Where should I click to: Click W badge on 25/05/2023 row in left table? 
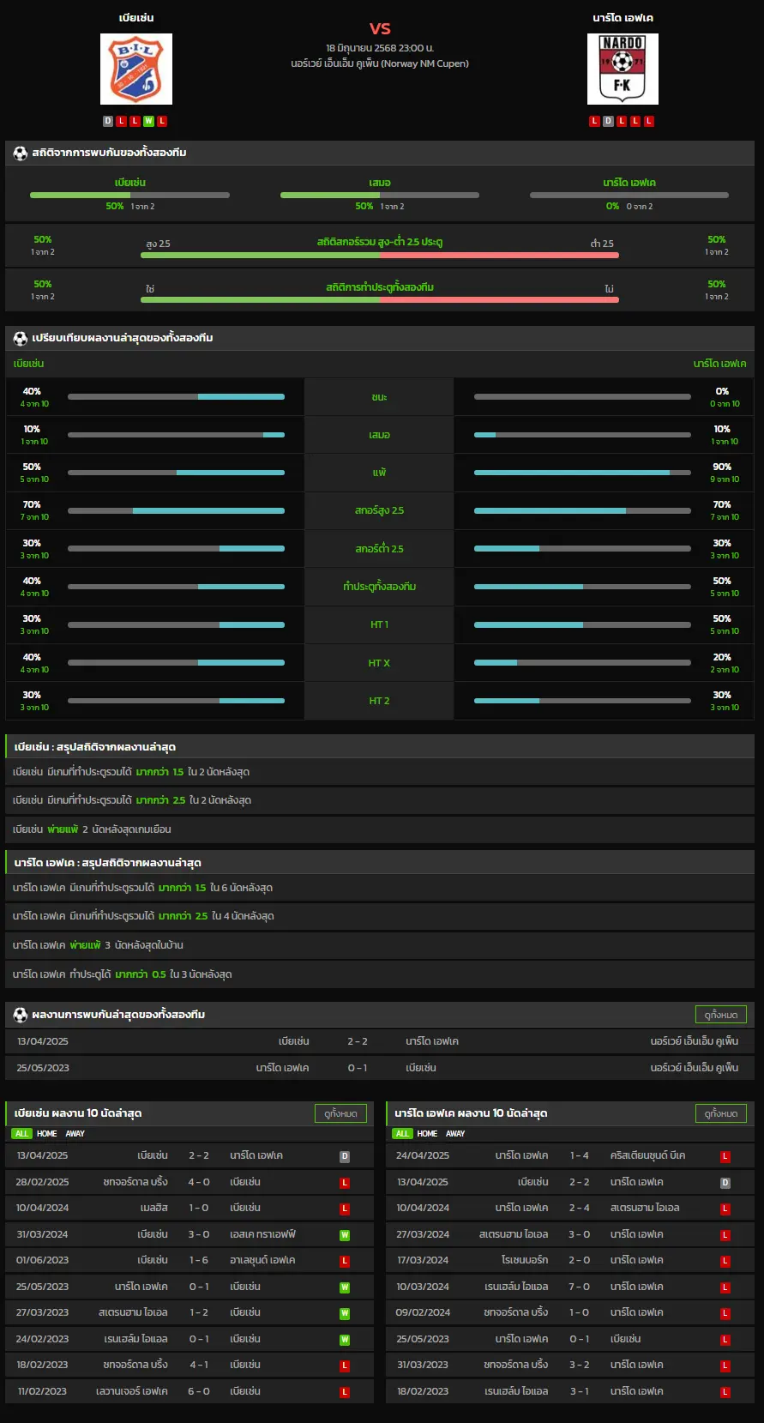coord(345,1287)
